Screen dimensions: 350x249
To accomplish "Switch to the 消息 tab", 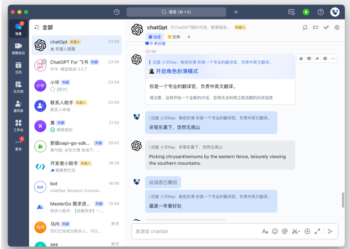I will pos(155,37).
